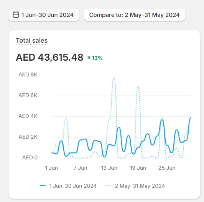The width and height of the screenshot is (204, 202).
Task: Click the calendar icon in date button
Action: coord(16,15)
